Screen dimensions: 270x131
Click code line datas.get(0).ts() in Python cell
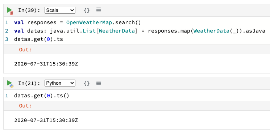coord(42,96)
